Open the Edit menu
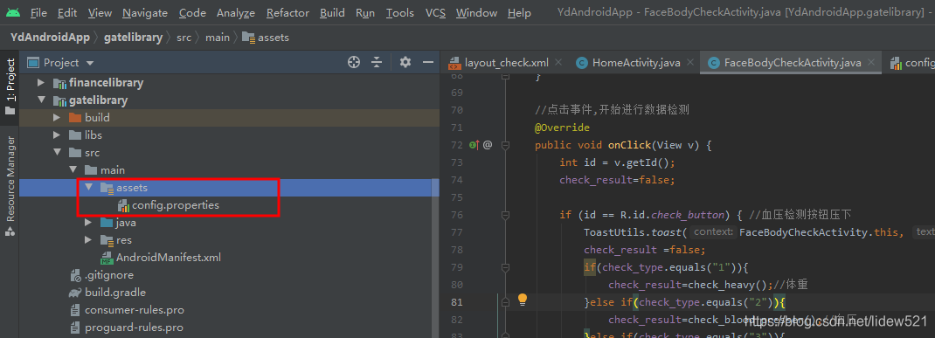The height and width of the screenshot is (338, 935). tap(67, 12)
